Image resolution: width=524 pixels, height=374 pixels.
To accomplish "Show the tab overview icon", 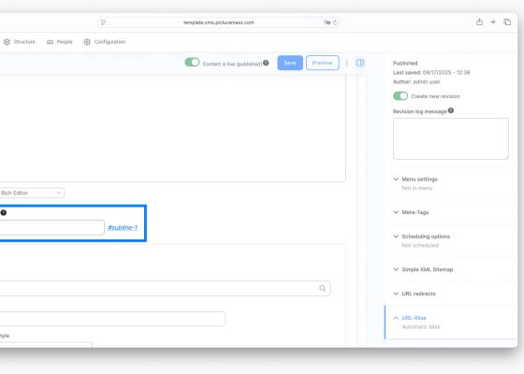I will click(507, 22).
